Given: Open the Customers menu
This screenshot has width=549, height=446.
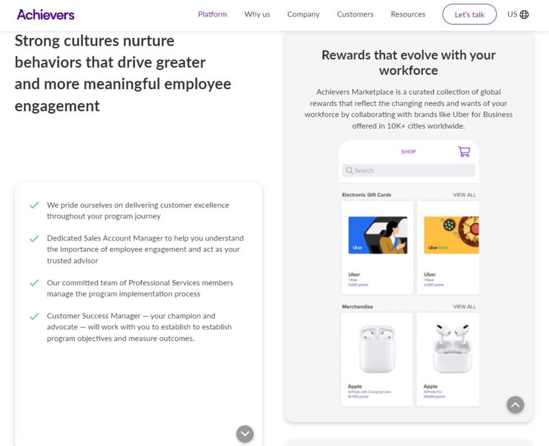Looking at the screenshot, I should click(x=355, y=14).
